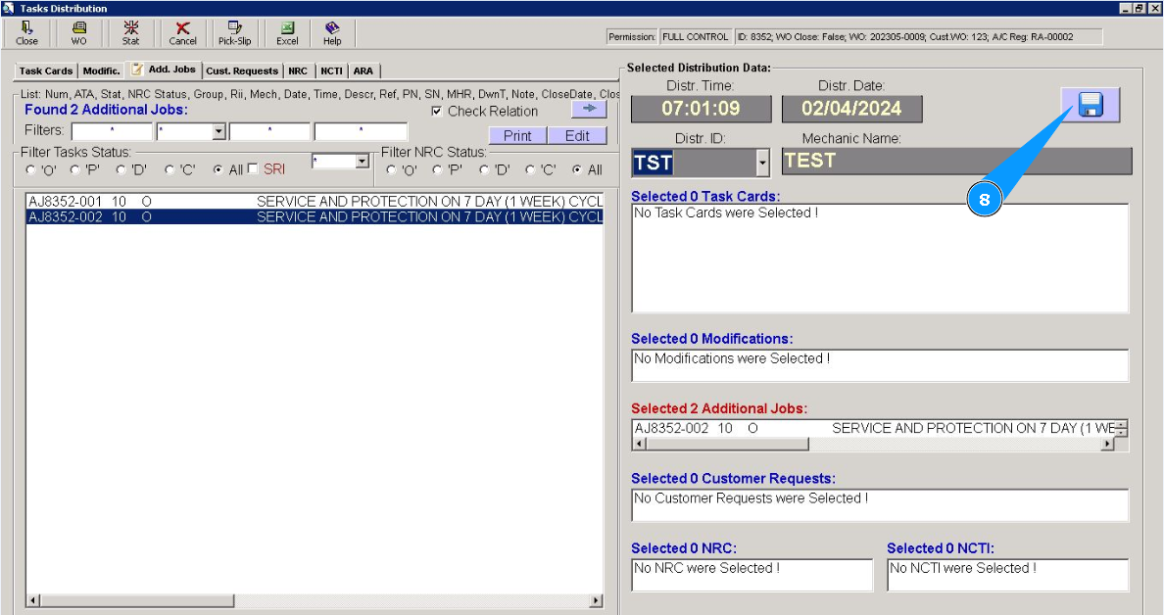Select Filter Tasks Status 'D' radio
This screenshot has height=615, width=1164.
[x=121, y=169]
